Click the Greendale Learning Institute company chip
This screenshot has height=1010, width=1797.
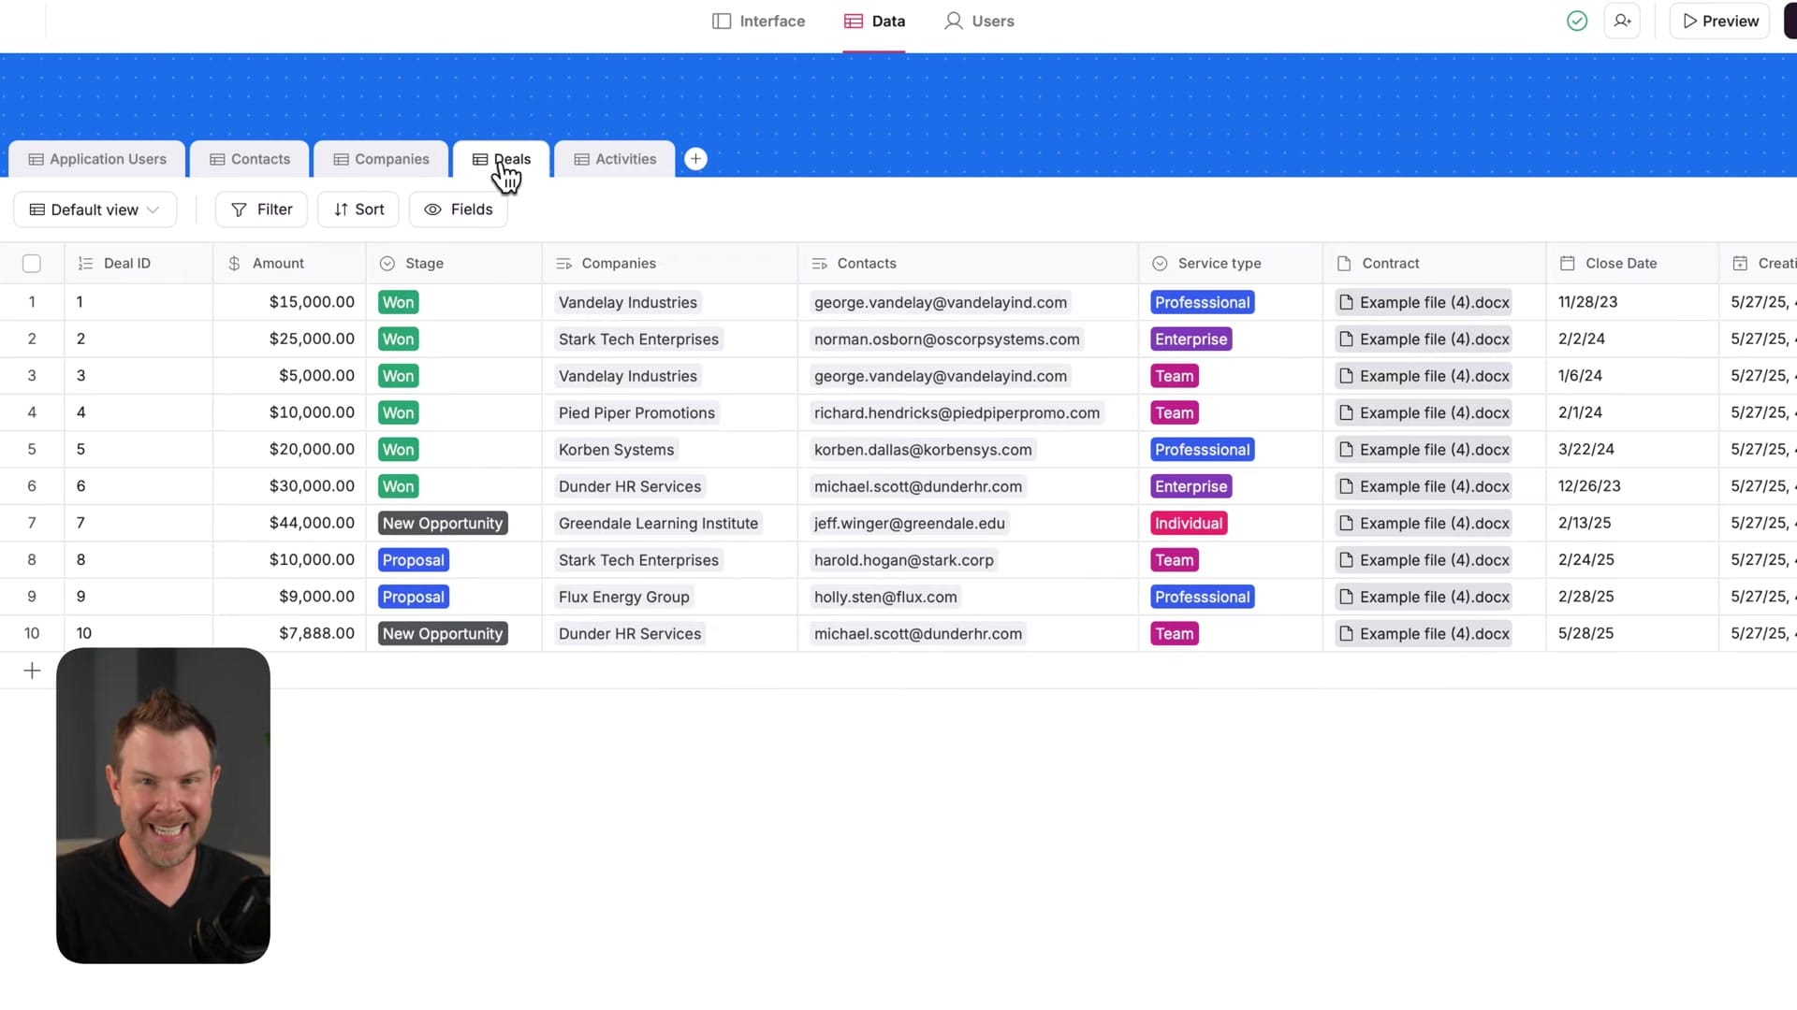(658, 523)
